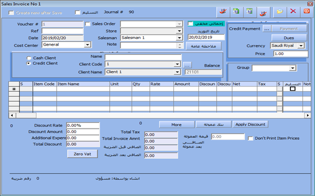
Task: Click the grid horizontal scrollbar thumb
Action: click(x=26, y=115)
